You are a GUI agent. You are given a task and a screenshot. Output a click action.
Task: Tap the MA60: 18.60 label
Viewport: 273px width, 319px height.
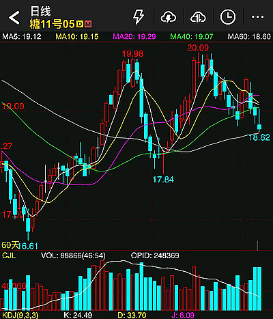(x=249, y=36)
